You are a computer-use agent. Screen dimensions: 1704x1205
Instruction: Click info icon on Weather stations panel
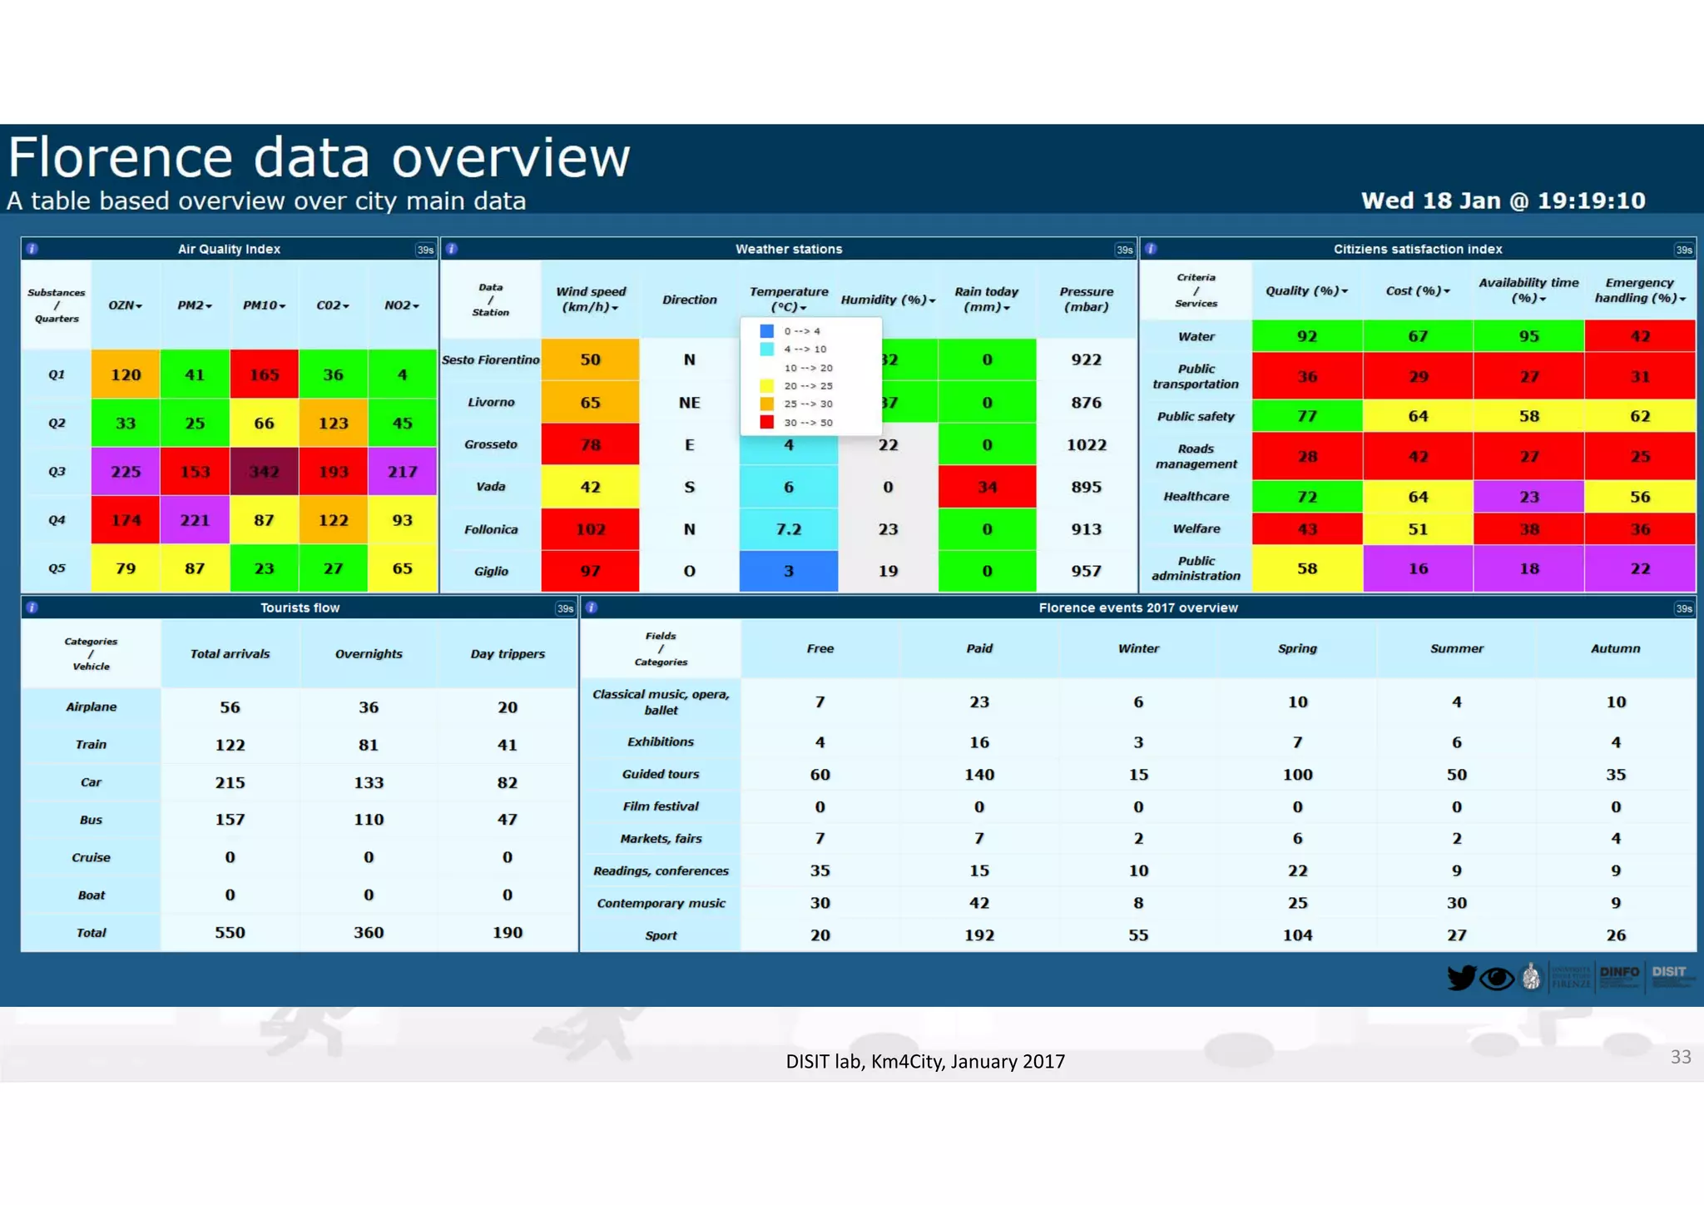(x=452, y=249)
